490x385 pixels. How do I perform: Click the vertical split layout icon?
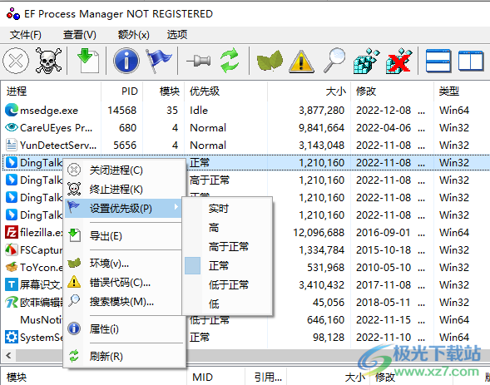[471, 61]
